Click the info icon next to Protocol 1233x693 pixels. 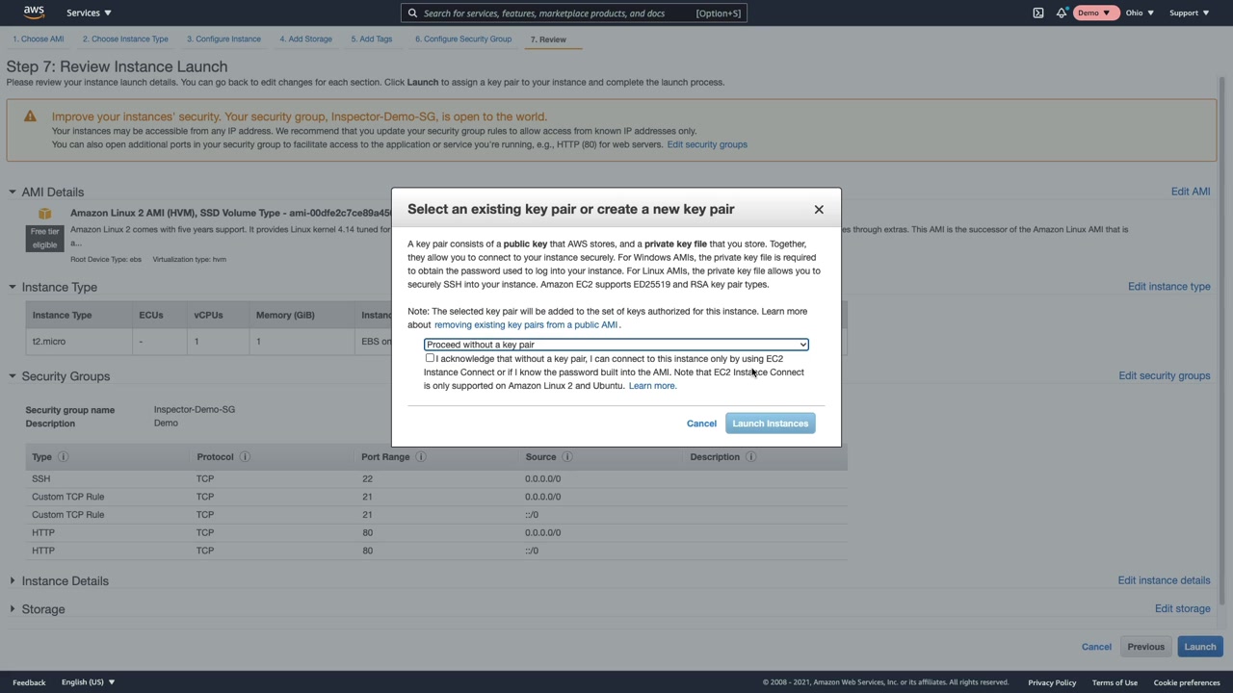[x=245, y=457]
